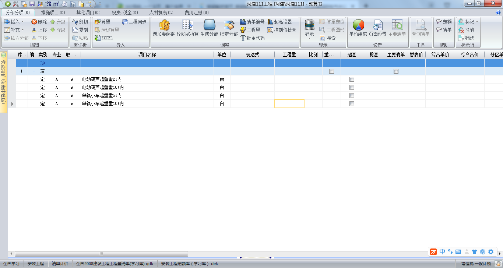
Task: Click 复制 copy button
Action: (80, 30)
